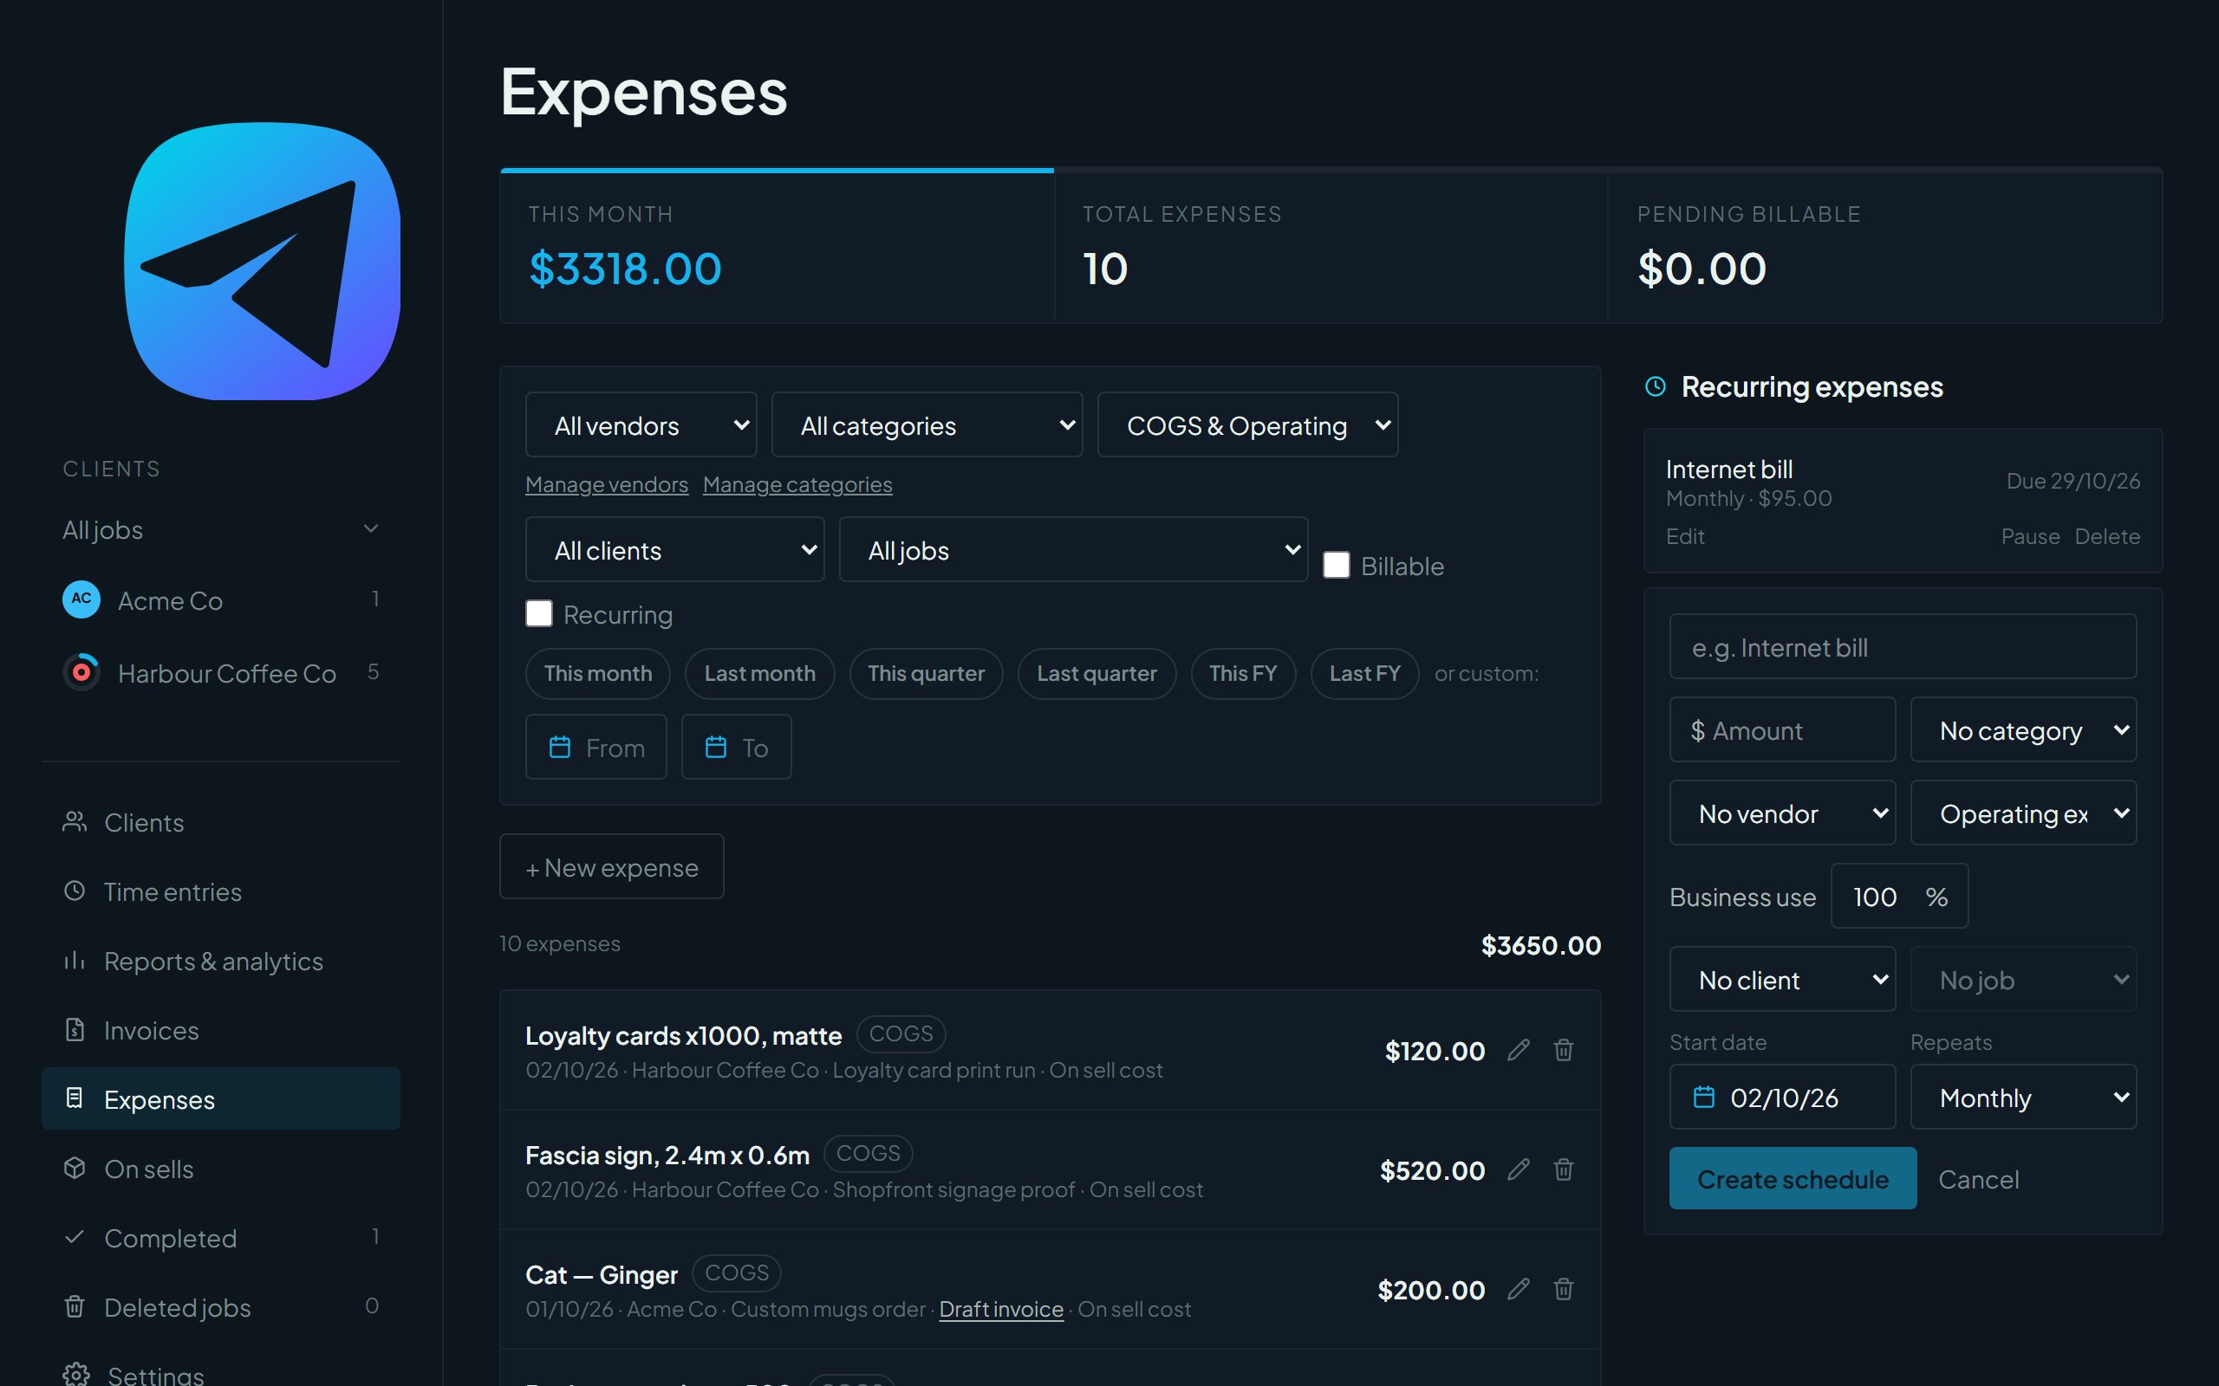2219x1386 pixels.
Task: Click the Manage vendors link
Action: [x=606, y=484]
